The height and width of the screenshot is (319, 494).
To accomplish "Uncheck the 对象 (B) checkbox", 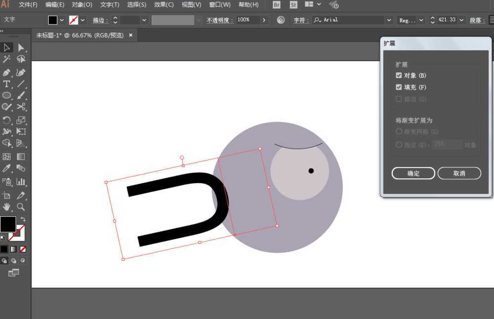I will (399, 76).
